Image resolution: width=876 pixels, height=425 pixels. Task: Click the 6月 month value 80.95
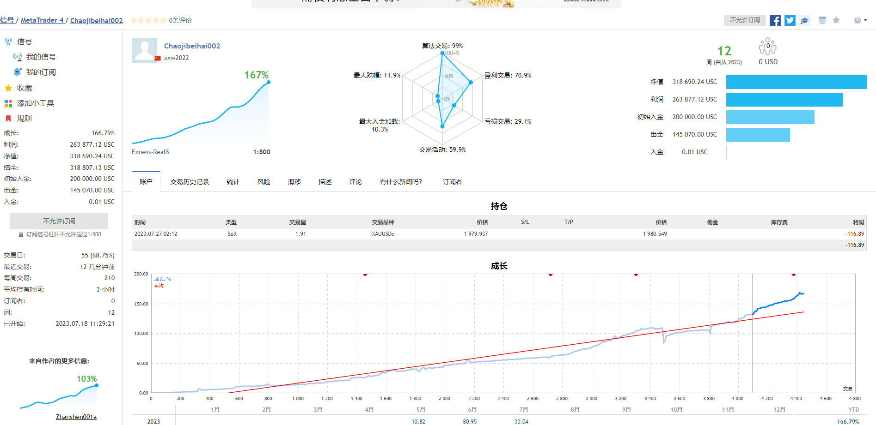(x=470, y=421)
